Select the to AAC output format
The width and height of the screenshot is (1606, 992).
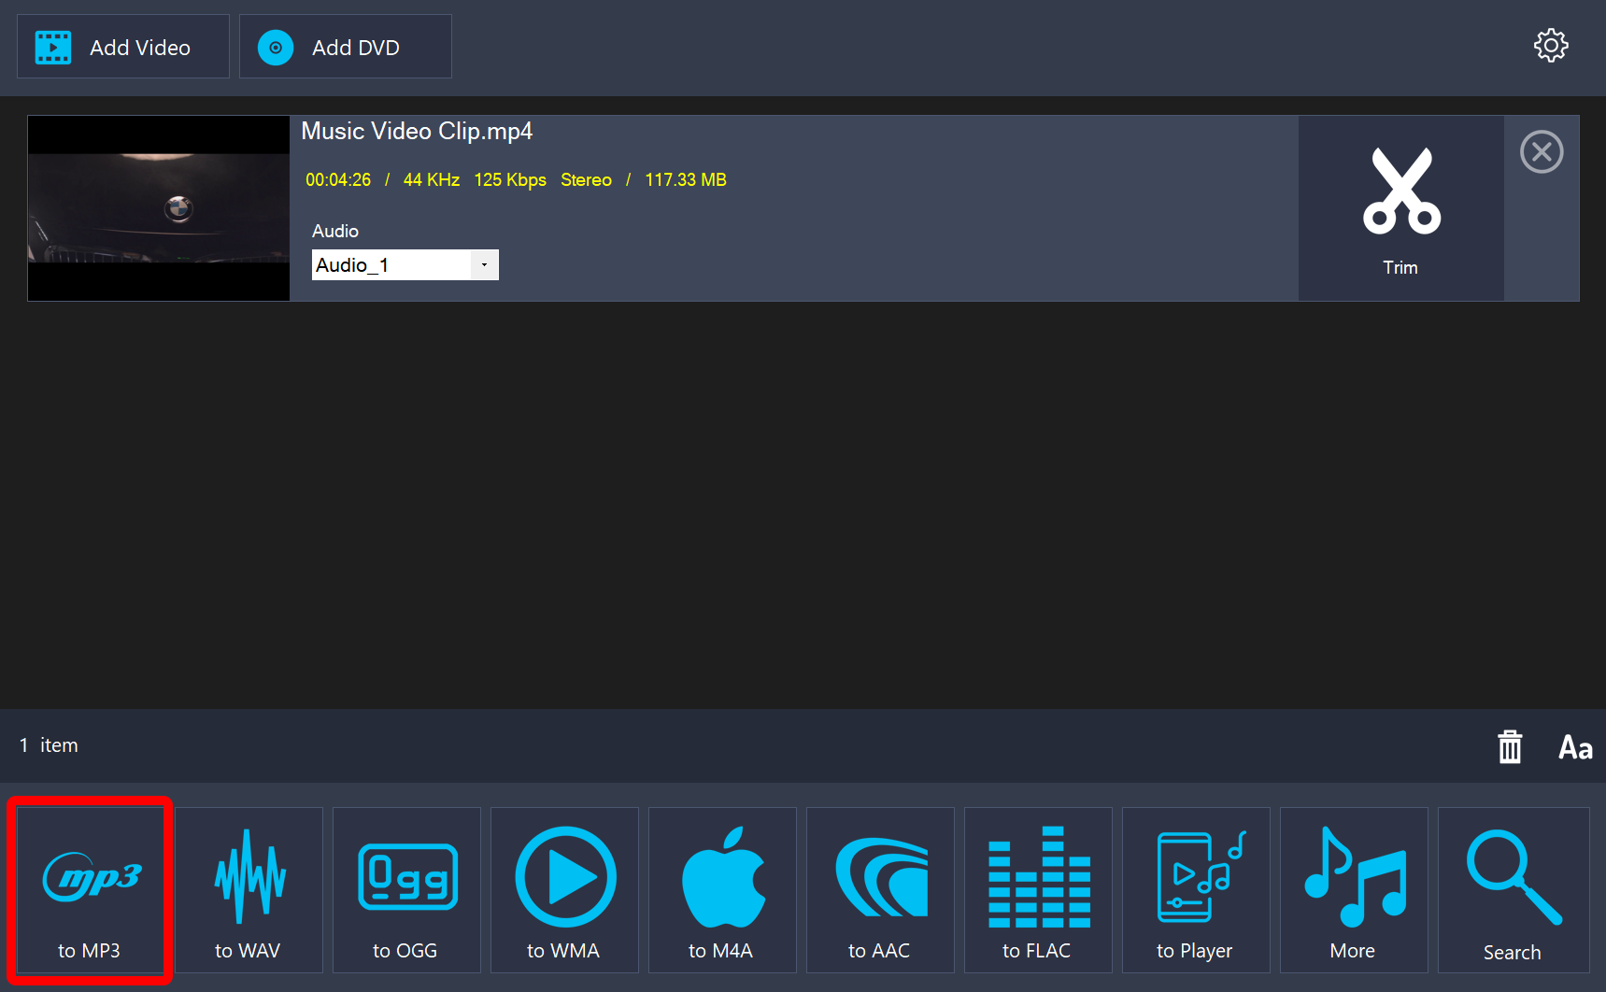click(x=880, y=890)
